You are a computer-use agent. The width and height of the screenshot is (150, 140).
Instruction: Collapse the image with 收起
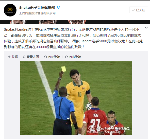click(x=13, y=57)
